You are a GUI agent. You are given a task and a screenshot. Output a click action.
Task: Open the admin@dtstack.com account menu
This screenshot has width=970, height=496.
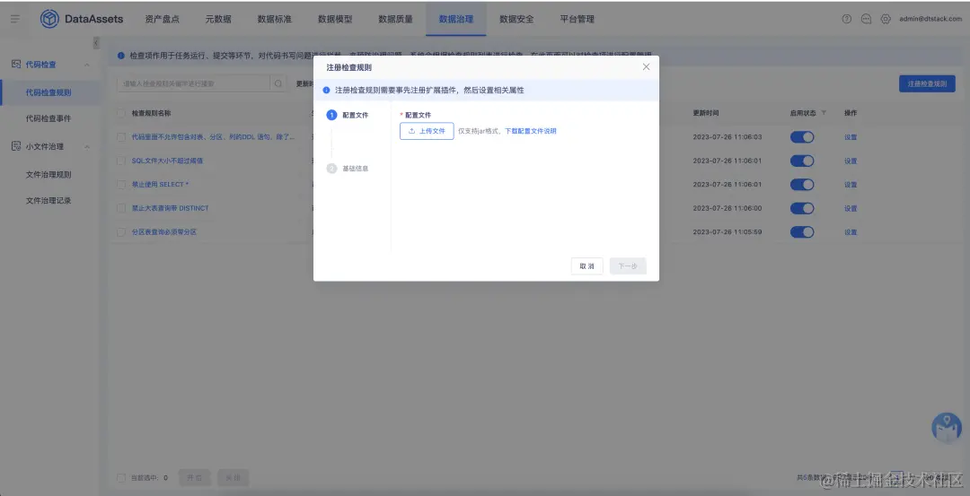(930, 19)
